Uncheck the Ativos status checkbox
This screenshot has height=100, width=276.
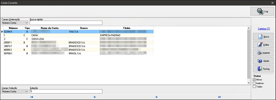tap(254, 80)
